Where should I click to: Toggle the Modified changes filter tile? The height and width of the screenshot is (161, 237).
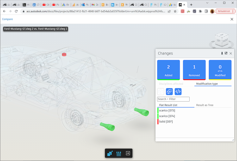click(x=220, y=70)
